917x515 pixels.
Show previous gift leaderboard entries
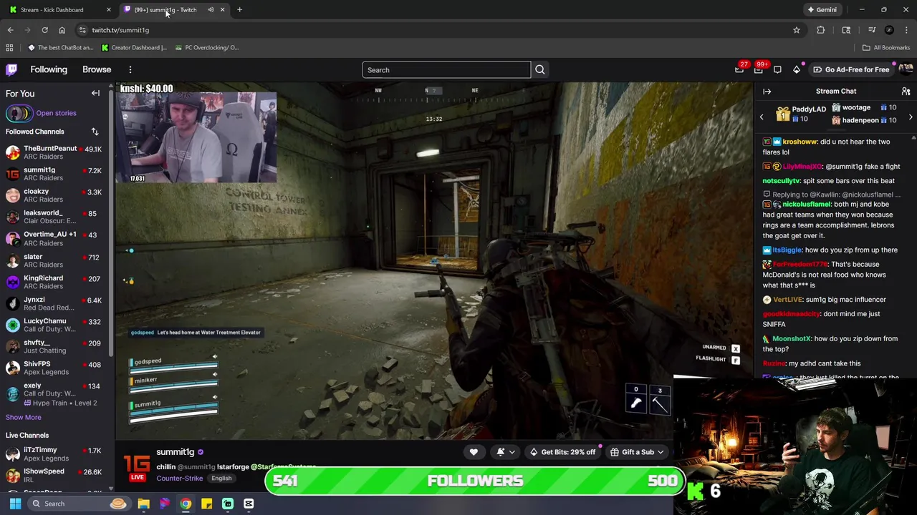click(762, 117)
